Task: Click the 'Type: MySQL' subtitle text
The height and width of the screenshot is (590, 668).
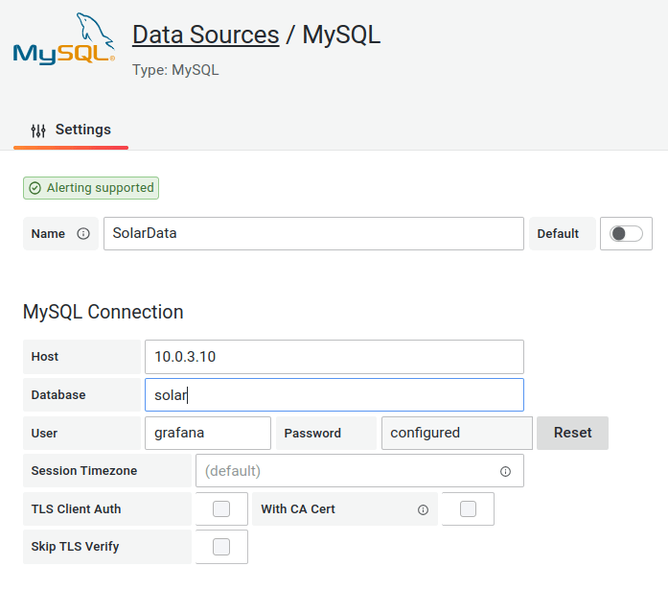Action: [x=175, y=70]
